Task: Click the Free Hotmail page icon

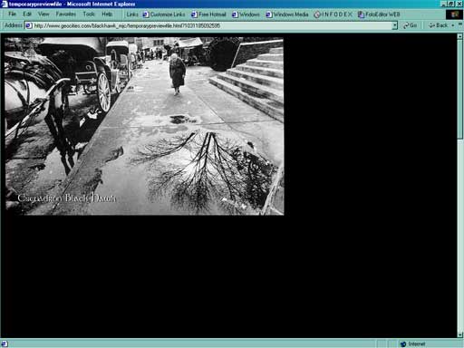Action: tap(195, 14)
